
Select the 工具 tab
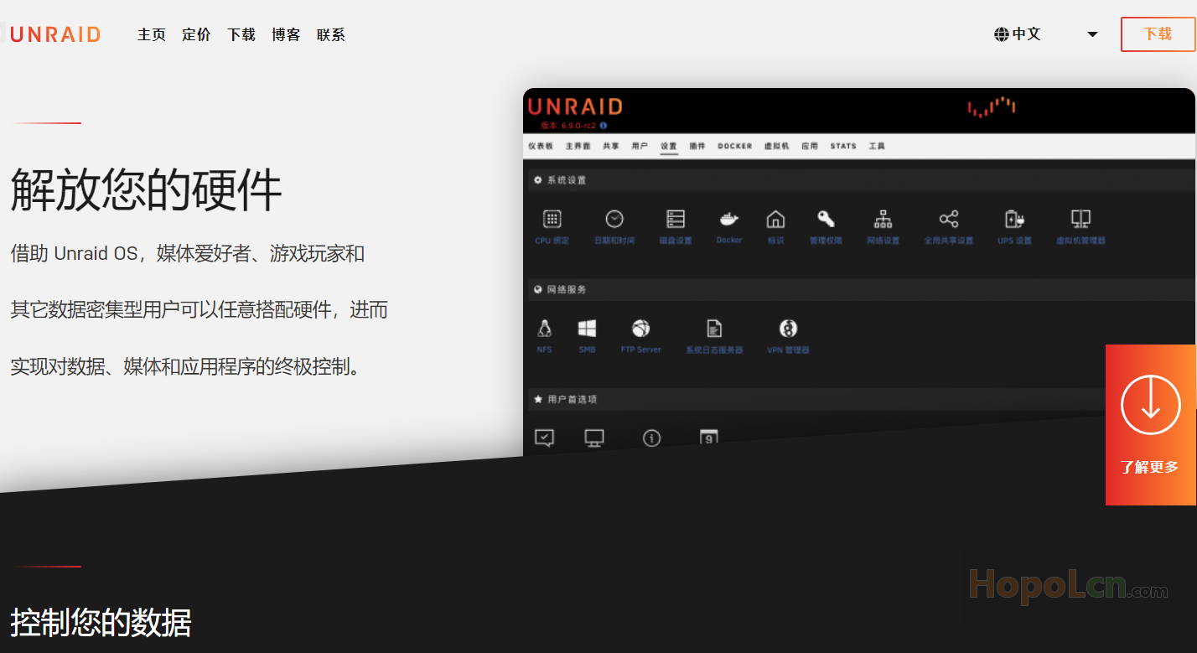[x=877, y=146]
